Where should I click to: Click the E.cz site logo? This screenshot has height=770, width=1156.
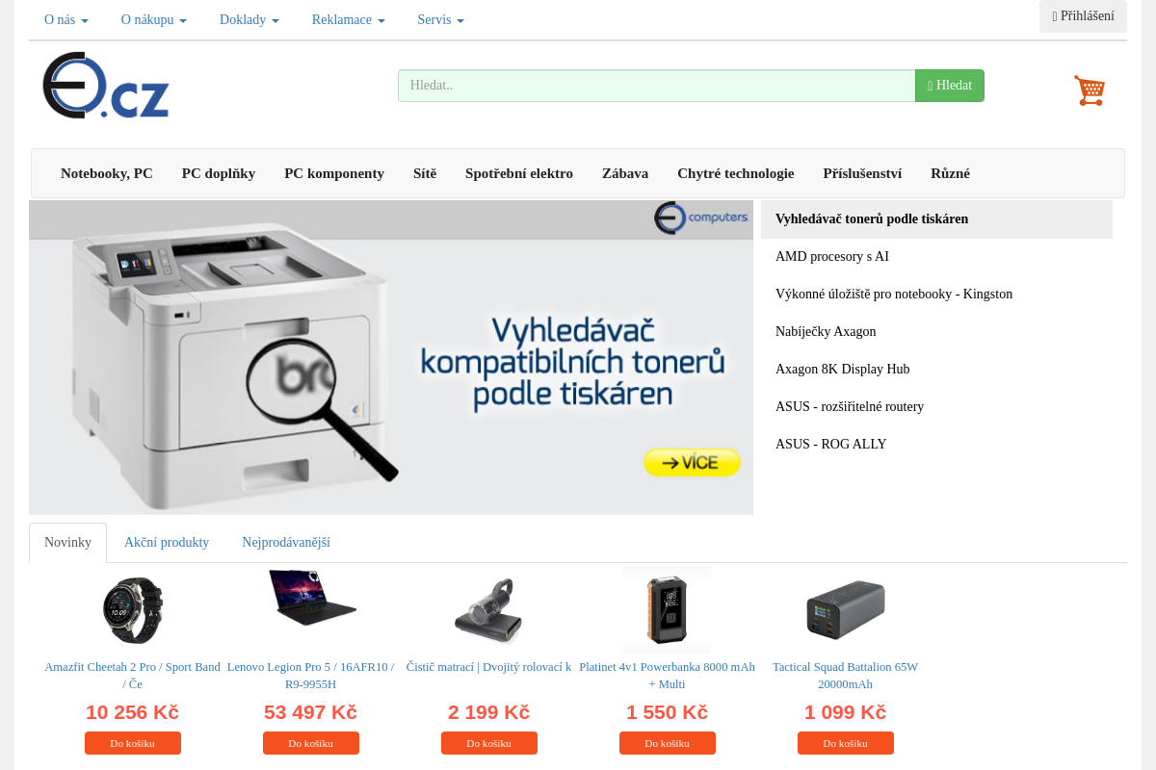pos(106,86)
